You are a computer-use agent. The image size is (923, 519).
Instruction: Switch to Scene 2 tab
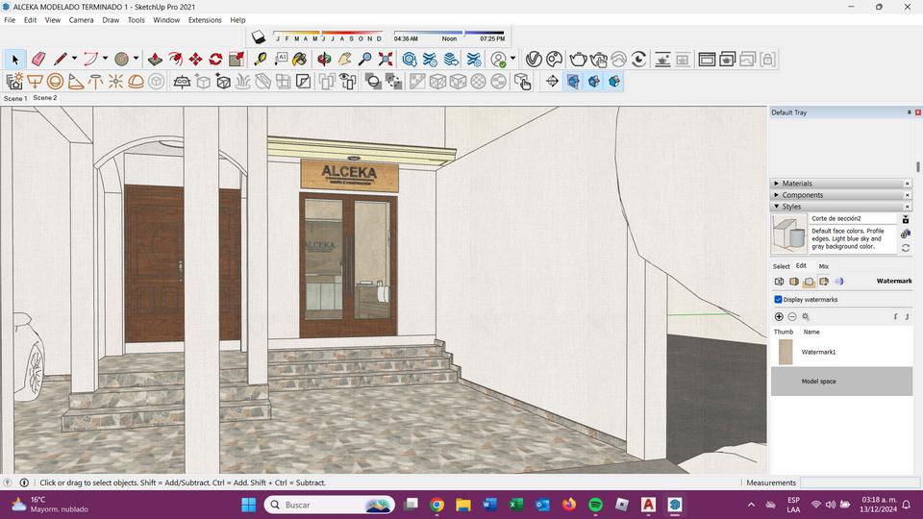[x=44, y=98]
